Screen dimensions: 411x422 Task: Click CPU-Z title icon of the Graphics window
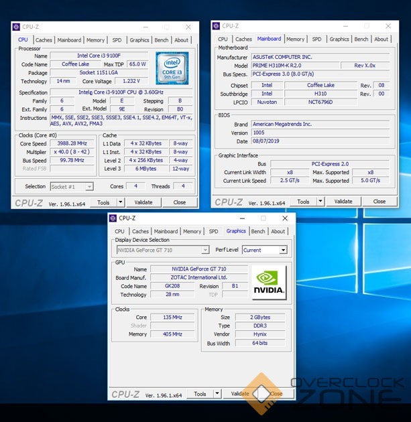tap(113, 218)
